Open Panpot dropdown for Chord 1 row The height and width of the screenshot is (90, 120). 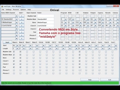95,25
